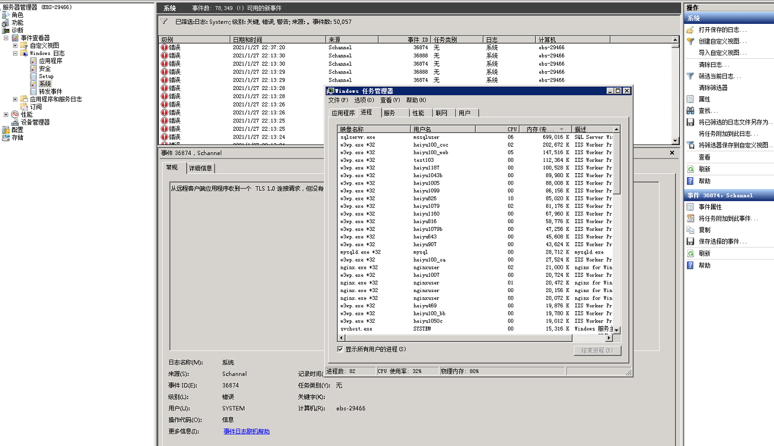
Task: Click the 事件属性 icon
Action: 690,207
